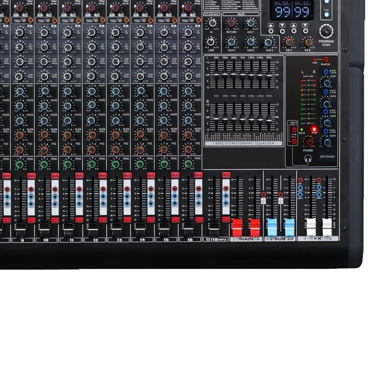The height and width of the screenshot is (386, 386).
Task: Click the HI EQ knob of the 17/18 channel
Action: point(212,23)
